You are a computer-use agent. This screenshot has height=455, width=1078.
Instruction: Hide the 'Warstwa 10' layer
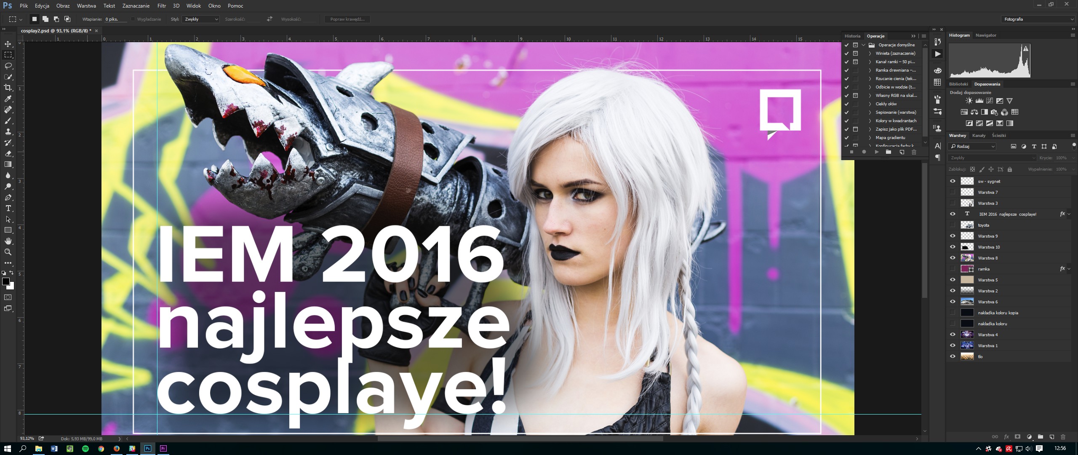[x=953, y=247]
